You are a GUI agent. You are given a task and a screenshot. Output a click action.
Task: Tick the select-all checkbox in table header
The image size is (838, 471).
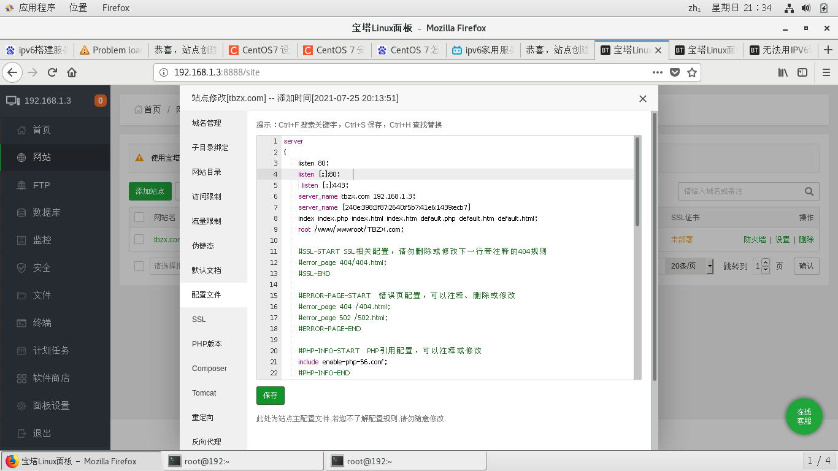coord(139,217)
